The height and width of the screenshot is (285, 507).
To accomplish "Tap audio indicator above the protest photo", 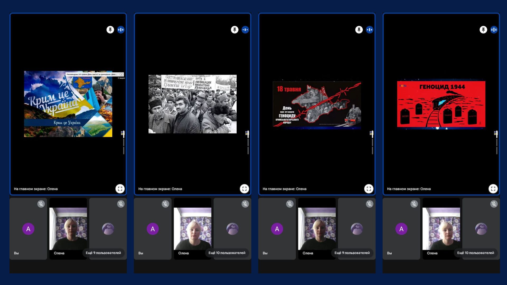I will tap(245, 30).
